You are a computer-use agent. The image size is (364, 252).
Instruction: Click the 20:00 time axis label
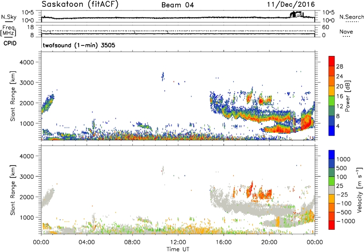point(269,242)
